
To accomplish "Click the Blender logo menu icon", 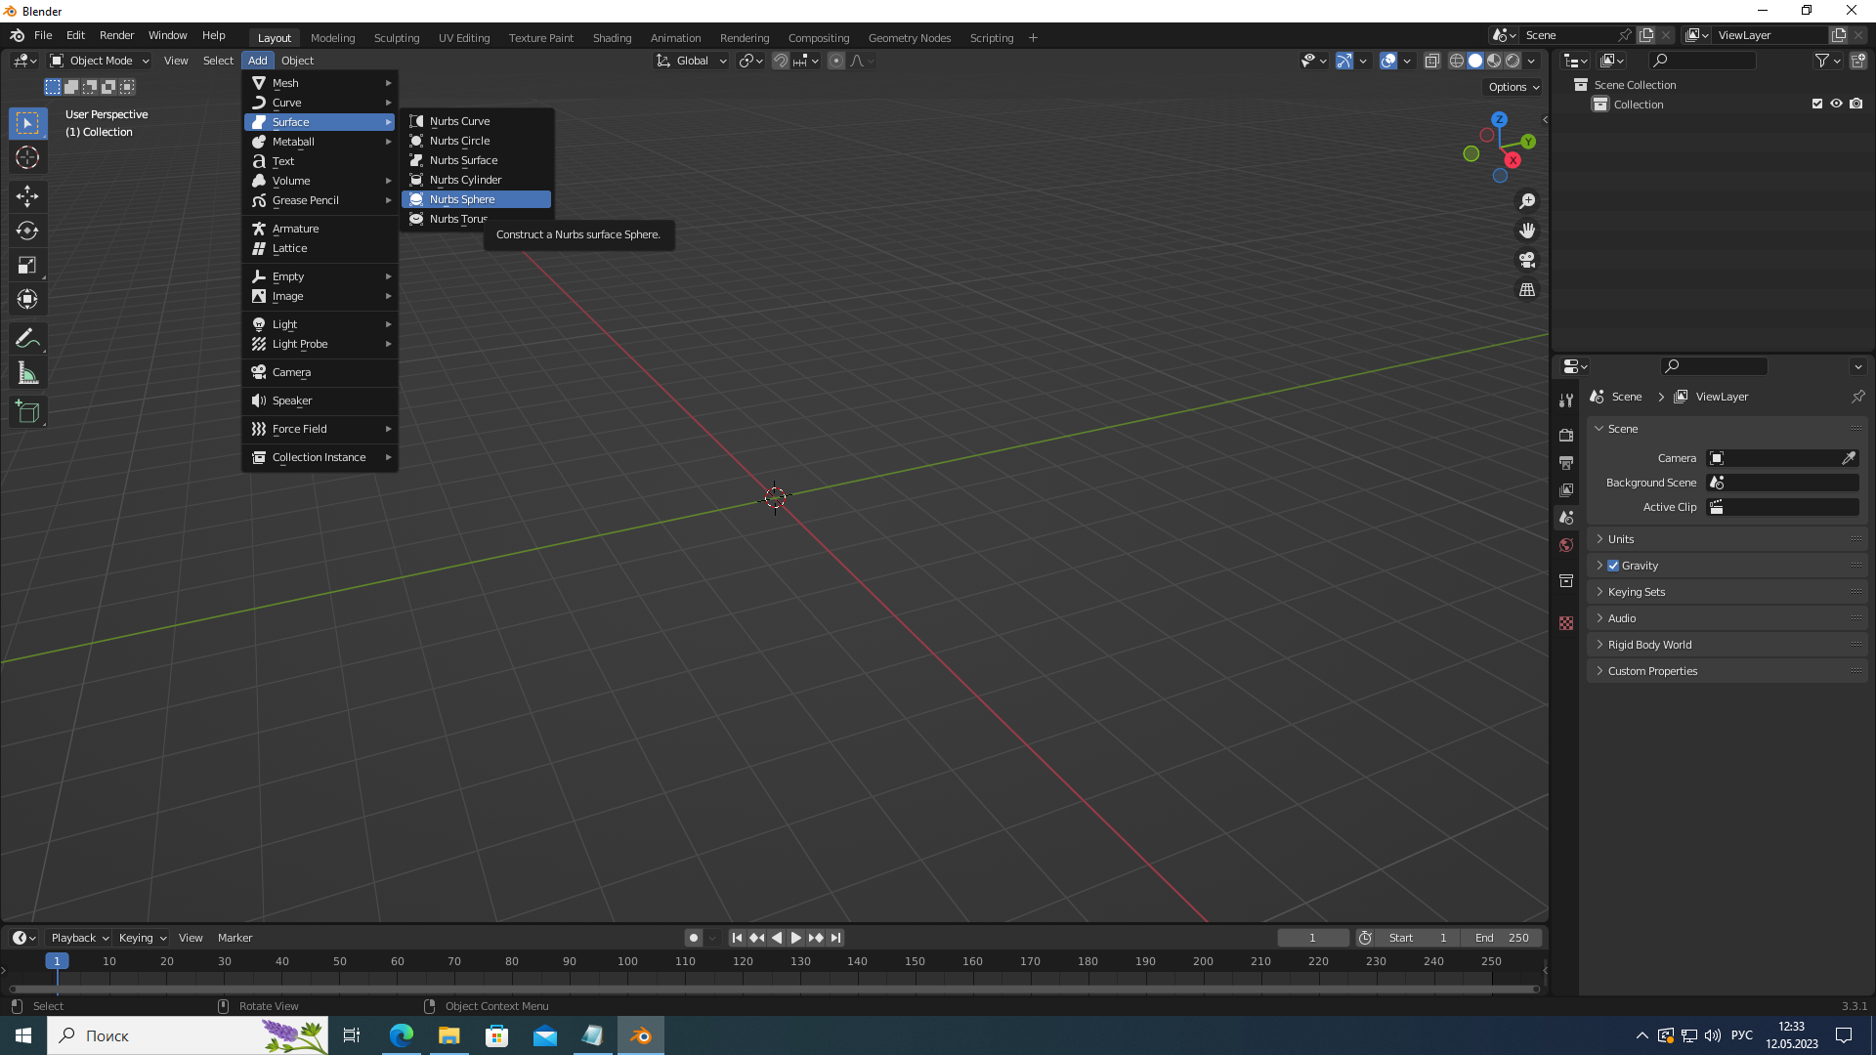I will (17, 35).
